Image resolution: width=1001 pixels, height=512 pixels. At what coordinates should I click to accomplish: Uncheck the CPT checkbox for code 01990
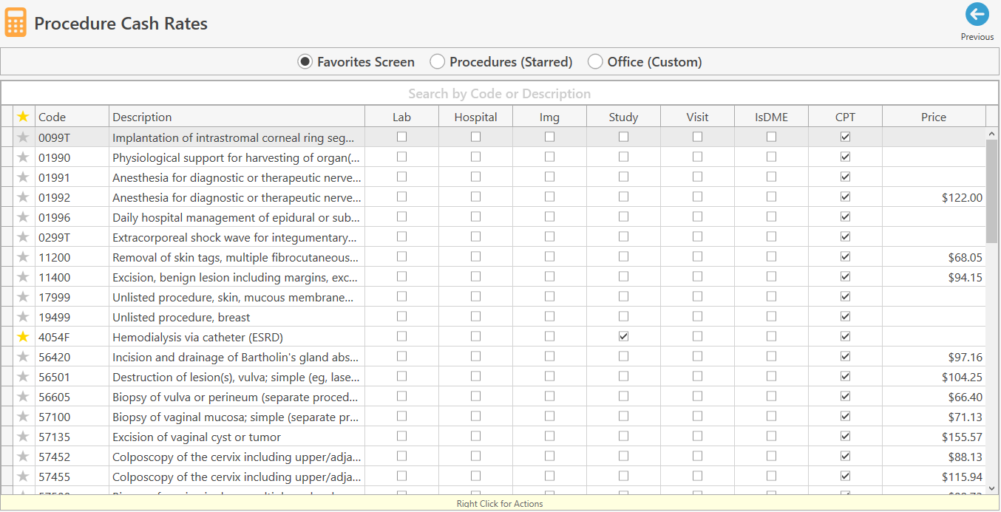(844, 157)
